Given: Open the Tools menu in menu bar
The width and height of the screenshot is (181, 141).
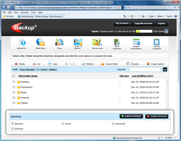Looking at the screenshot, I should point(34,12).
